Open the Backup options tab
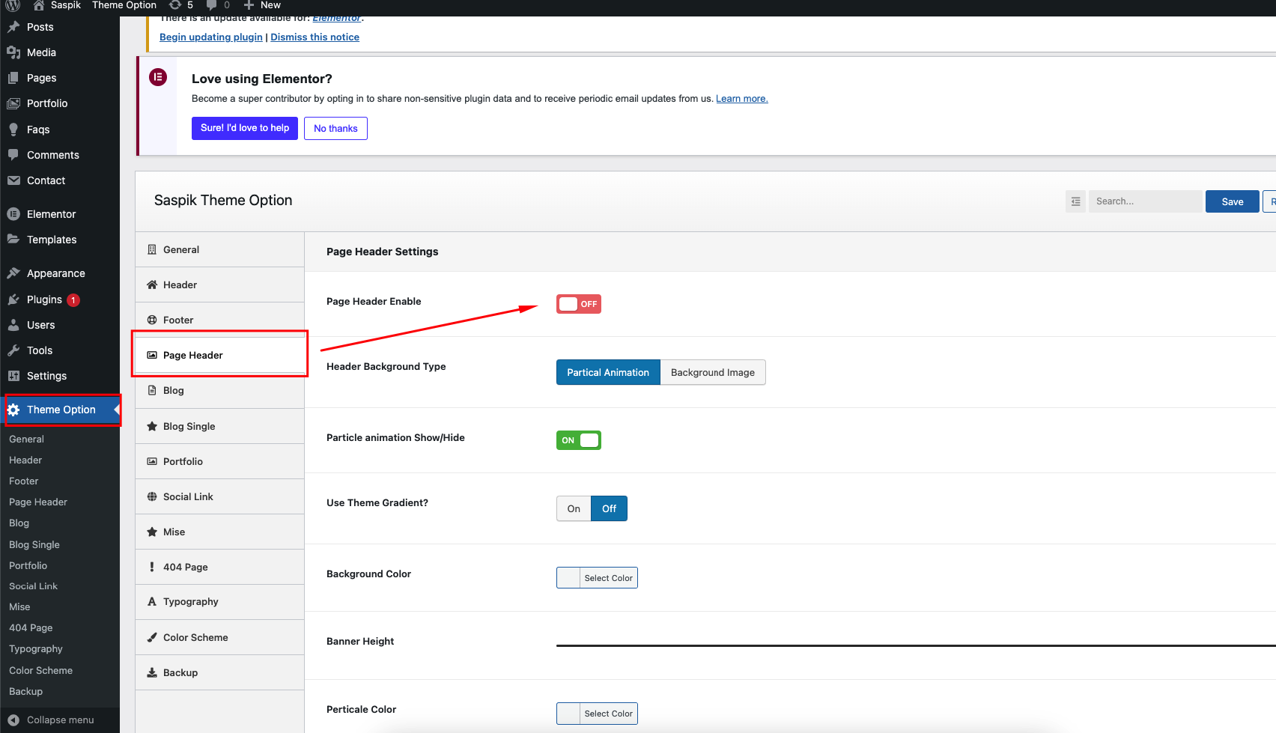The width and height of the screenshot is (1276, 733). click(x=219, y=672)
